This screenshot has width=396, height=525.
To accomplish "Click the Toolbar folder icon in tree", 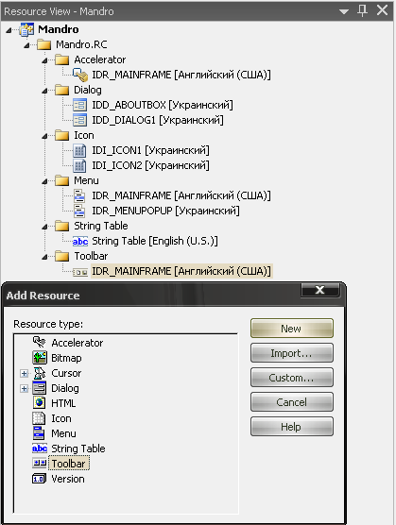I will coord(62,256).
